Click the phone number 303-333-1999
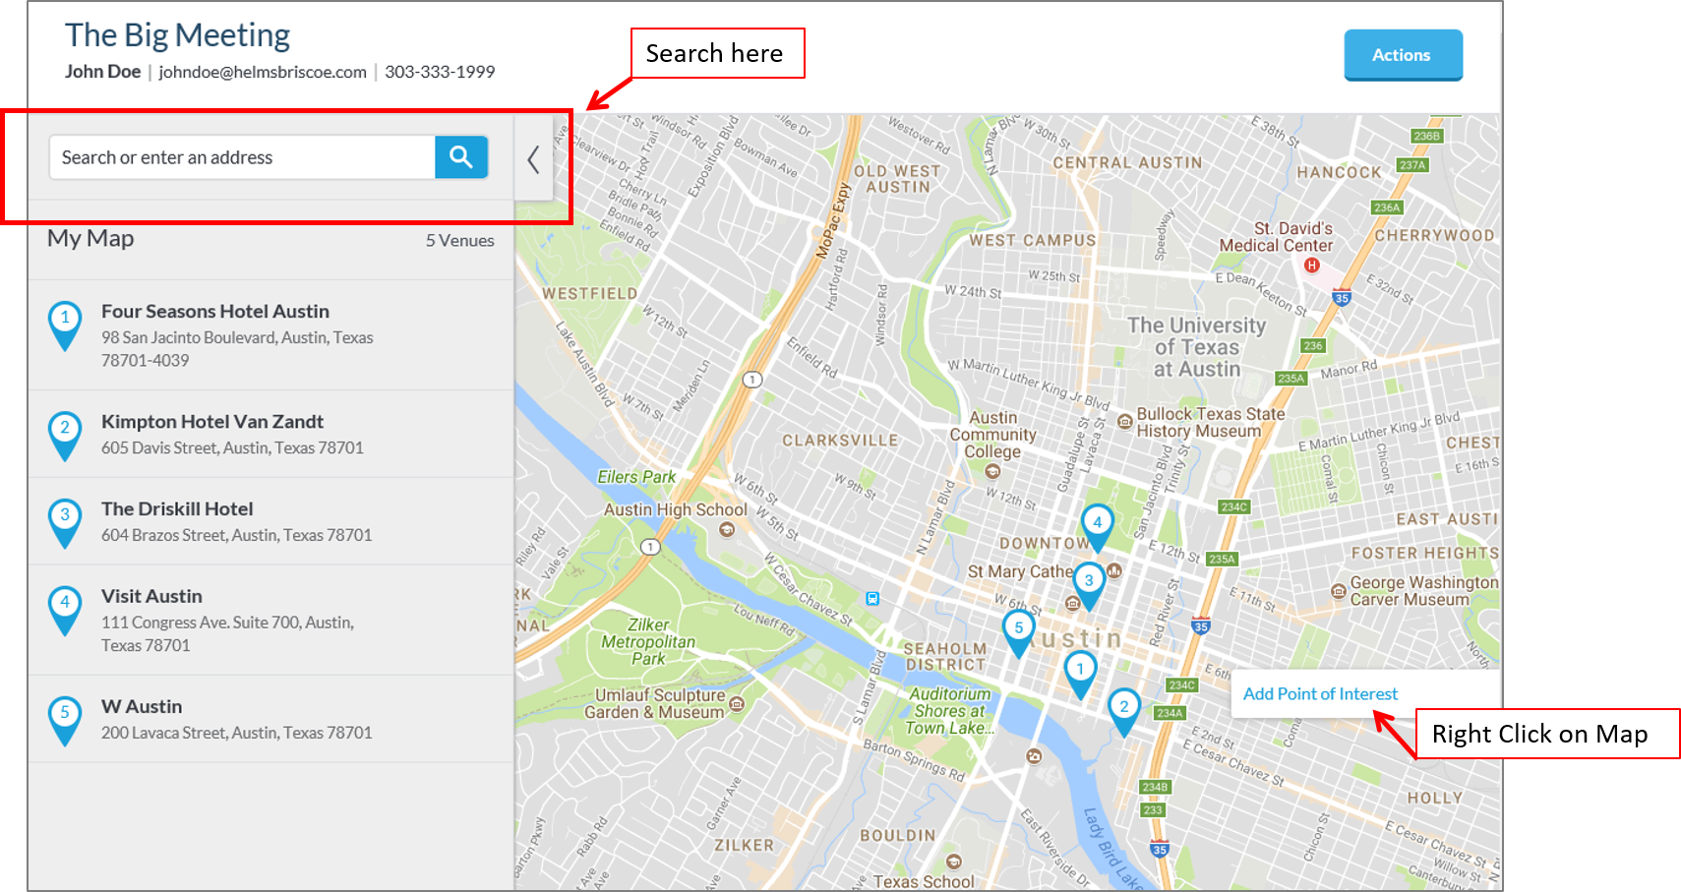 coord(441,72)
